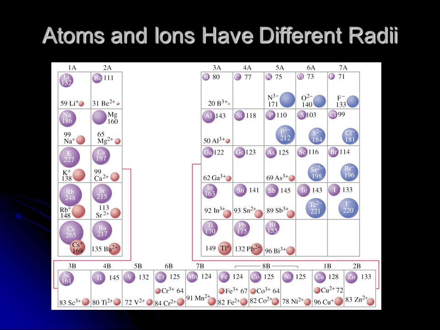Select the Se2- ion sphere labeled 198

[317, 173]
